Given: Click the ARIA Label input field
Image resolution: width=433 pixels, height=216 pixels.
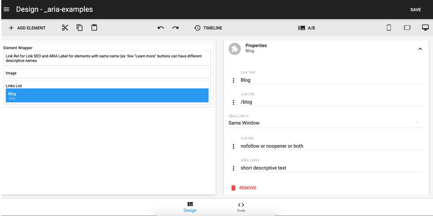Looking at the screenshot, I should pos(331,168).
